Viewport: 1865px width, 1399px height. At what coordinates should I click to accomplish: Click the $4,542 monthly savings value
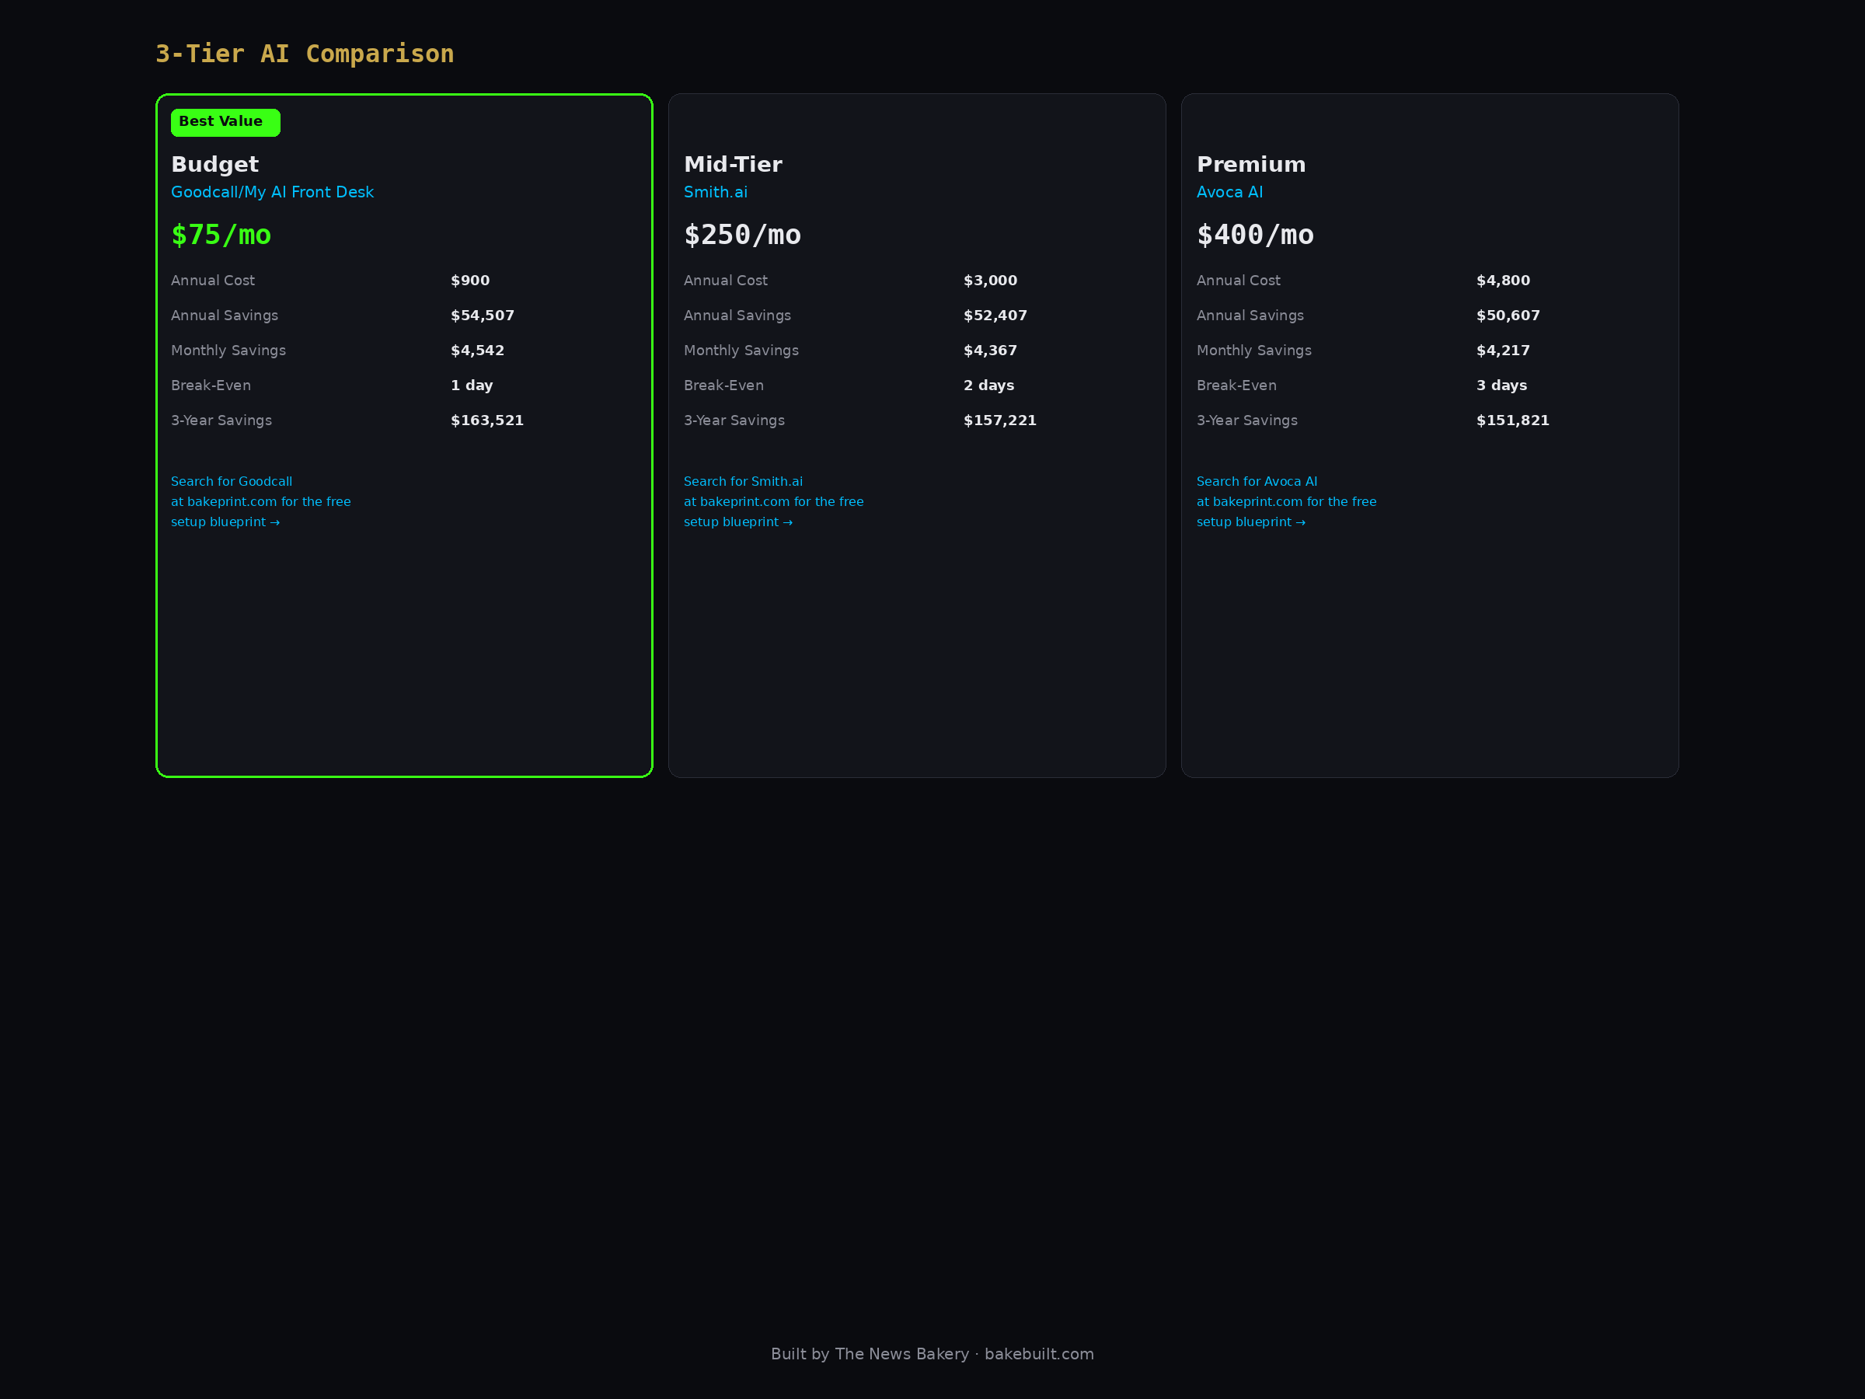click(477, 351)
